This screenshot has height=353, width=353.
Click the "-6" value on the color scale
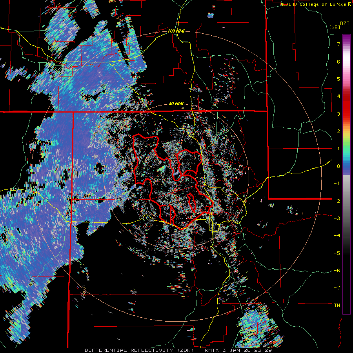click(337, 271)
